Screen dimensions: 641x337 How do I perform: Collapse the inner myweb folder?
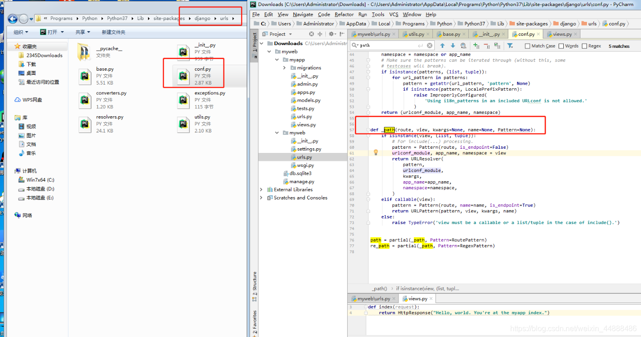coord(277,132)
